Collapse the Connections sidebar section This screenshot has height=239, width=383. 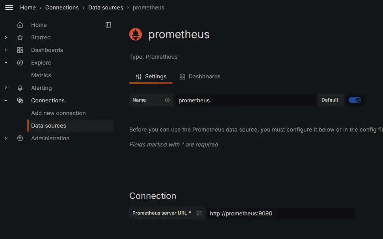[6, 100]
